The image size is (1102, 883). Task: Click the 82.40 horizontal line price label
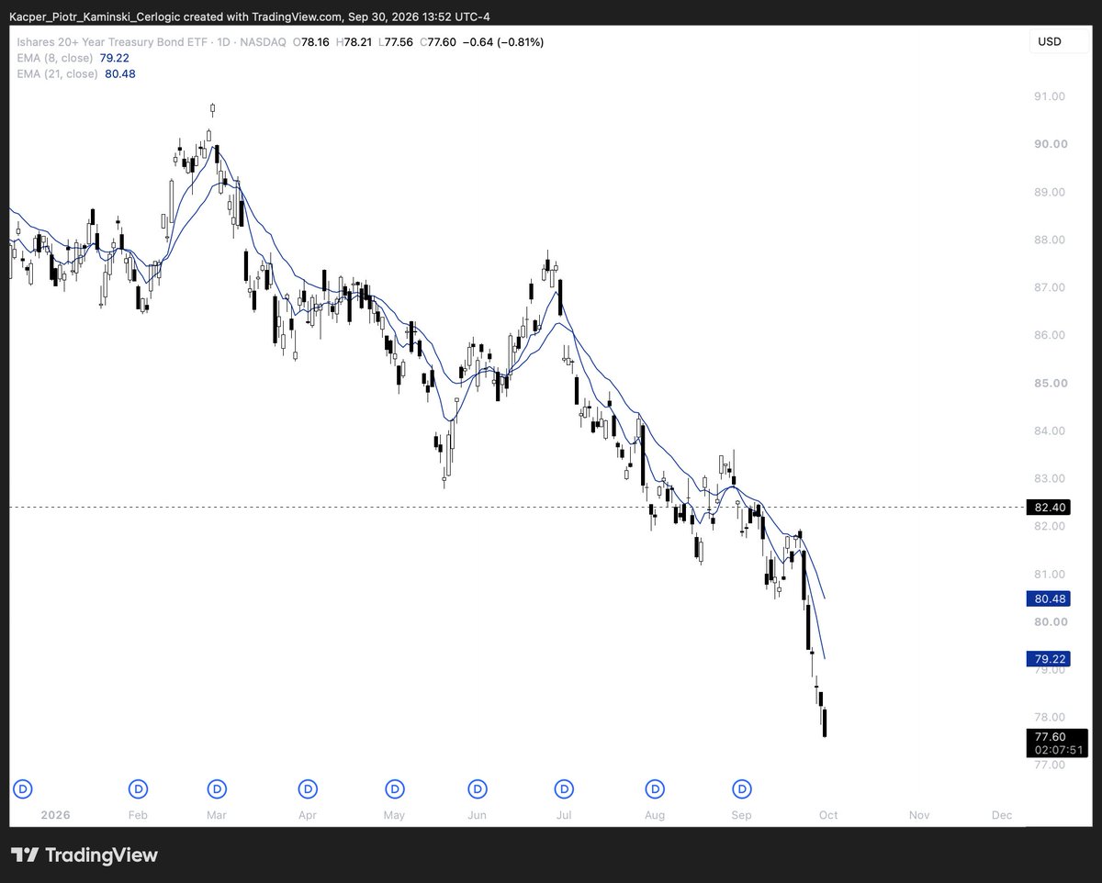tap(1050, 507)
